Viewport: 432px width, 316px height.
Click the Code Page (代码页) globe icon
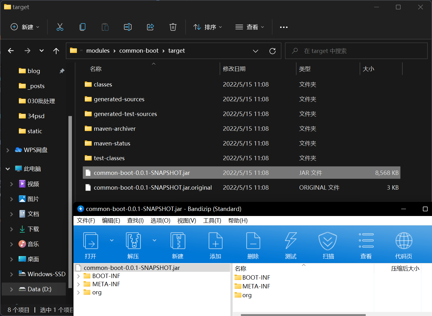click(x=404, y=241)
